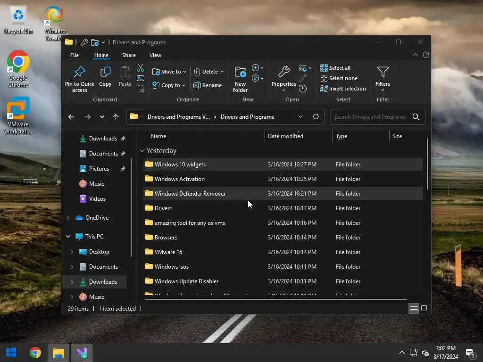Click the Copy ribbon icon
483x362 pixels.
(x=105, y=72)
